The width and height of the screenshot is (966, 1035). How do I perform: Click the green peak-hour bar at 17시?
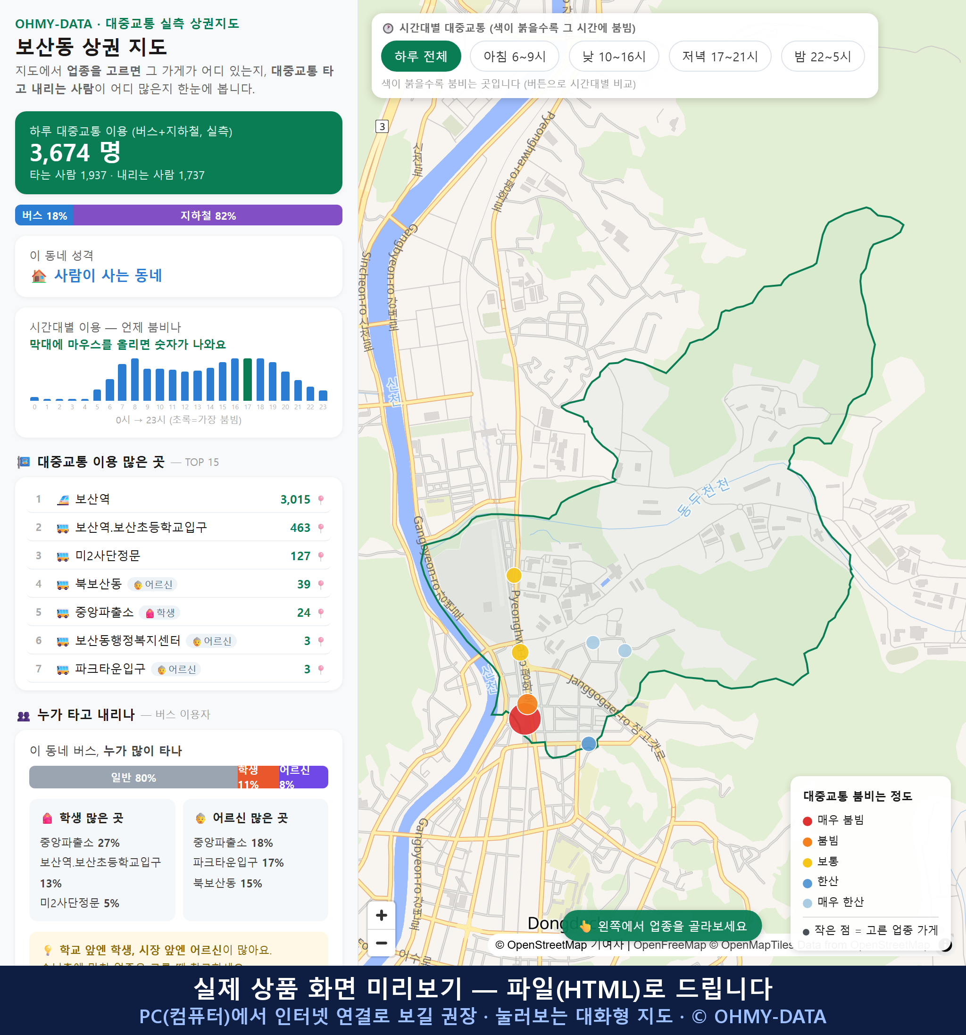[x=248, y=380]
